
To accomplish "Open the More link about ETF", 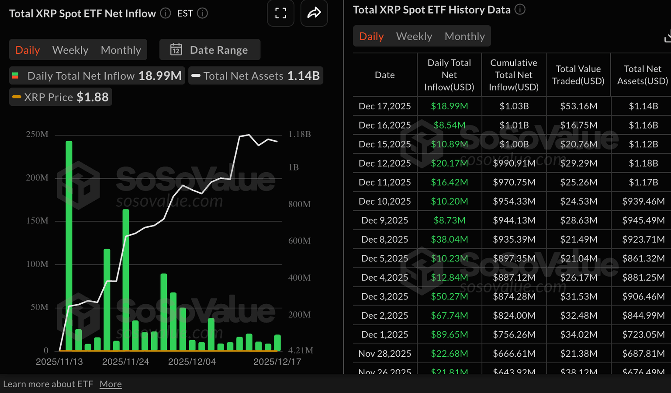I will tap(111, 384).
